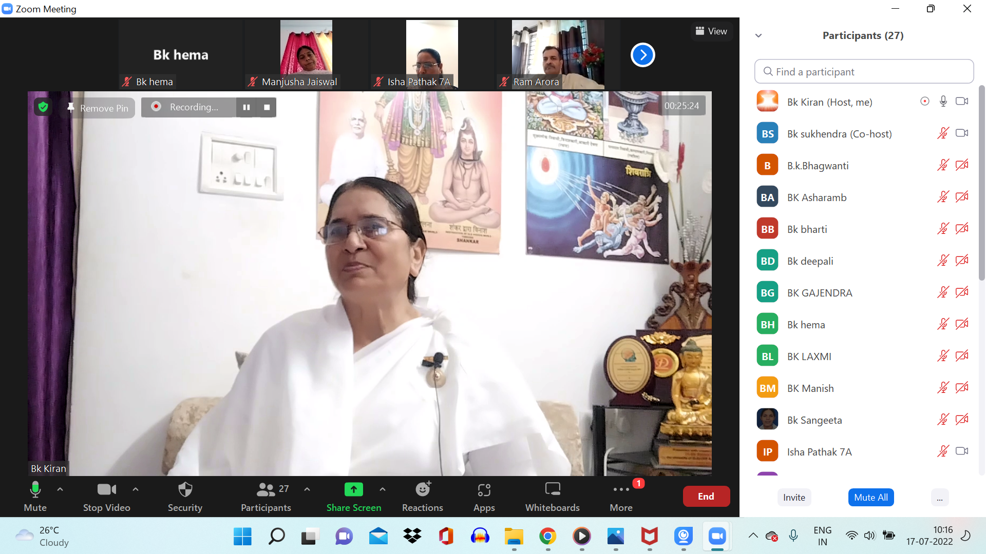This screenshot has width=986, height=554.
Task: Open video options arrow beside Stop Video
Action: point(136,489)
